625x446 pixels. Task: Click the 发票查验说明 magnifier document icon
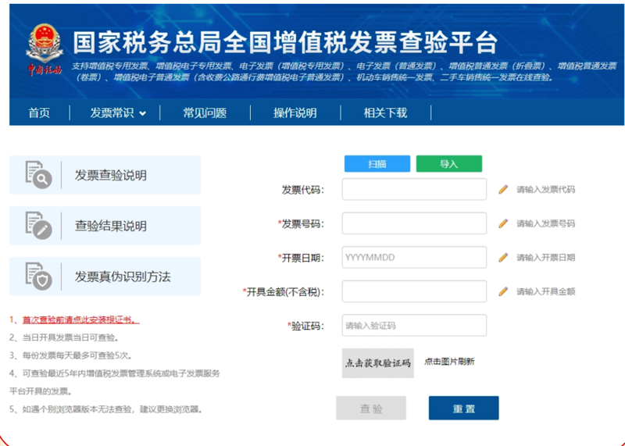38,175
